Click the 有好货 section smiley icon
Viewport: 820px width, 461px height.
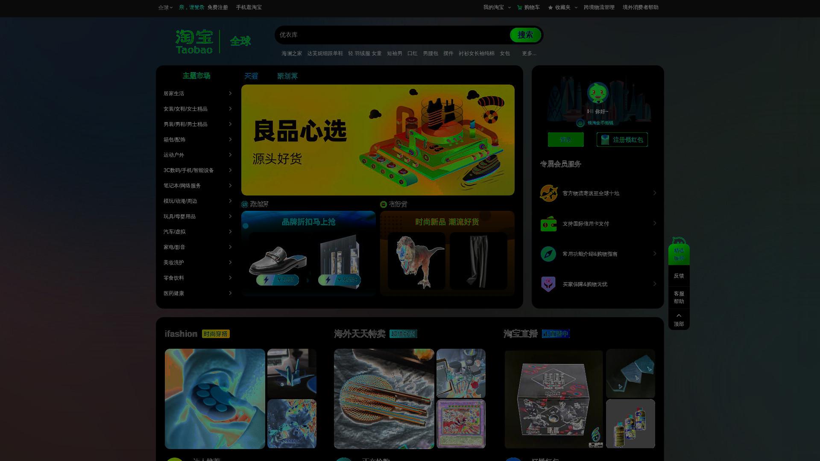coord(384,204)
